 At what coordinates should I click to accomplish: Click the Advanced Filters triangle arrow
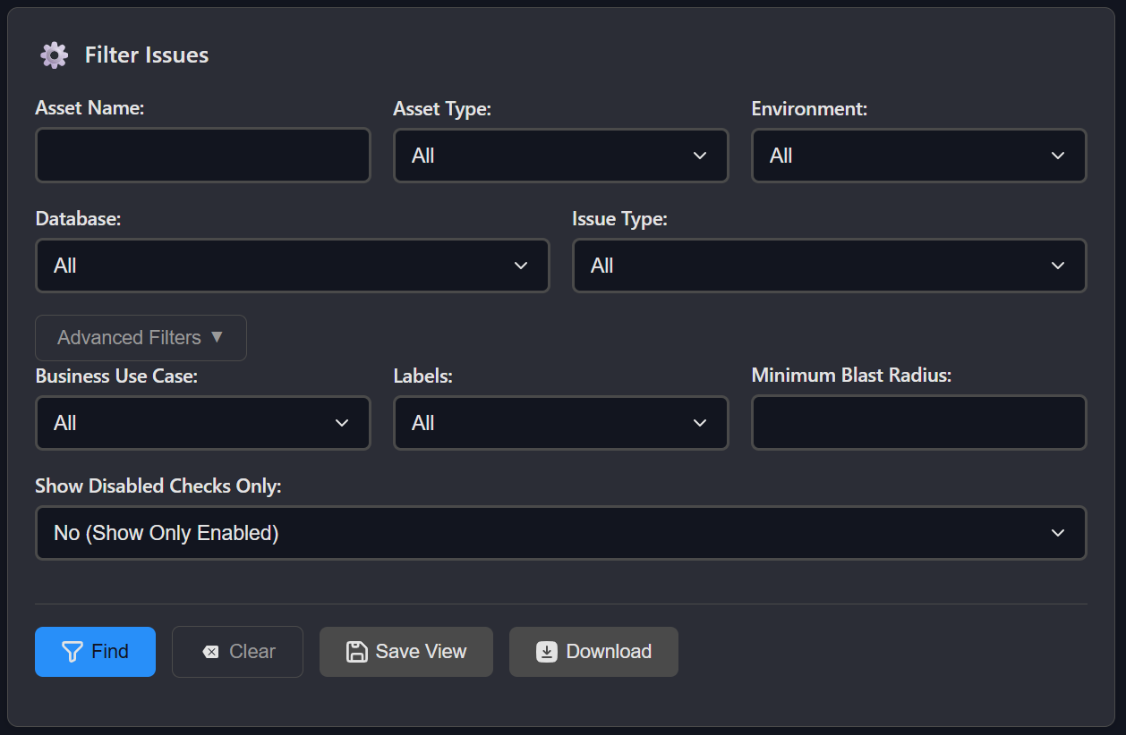pyautogui.click(x=217, y=337)
